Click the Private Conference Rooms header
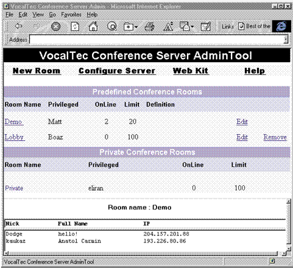Viewport: 293px width, 268px height. (147, 152)
